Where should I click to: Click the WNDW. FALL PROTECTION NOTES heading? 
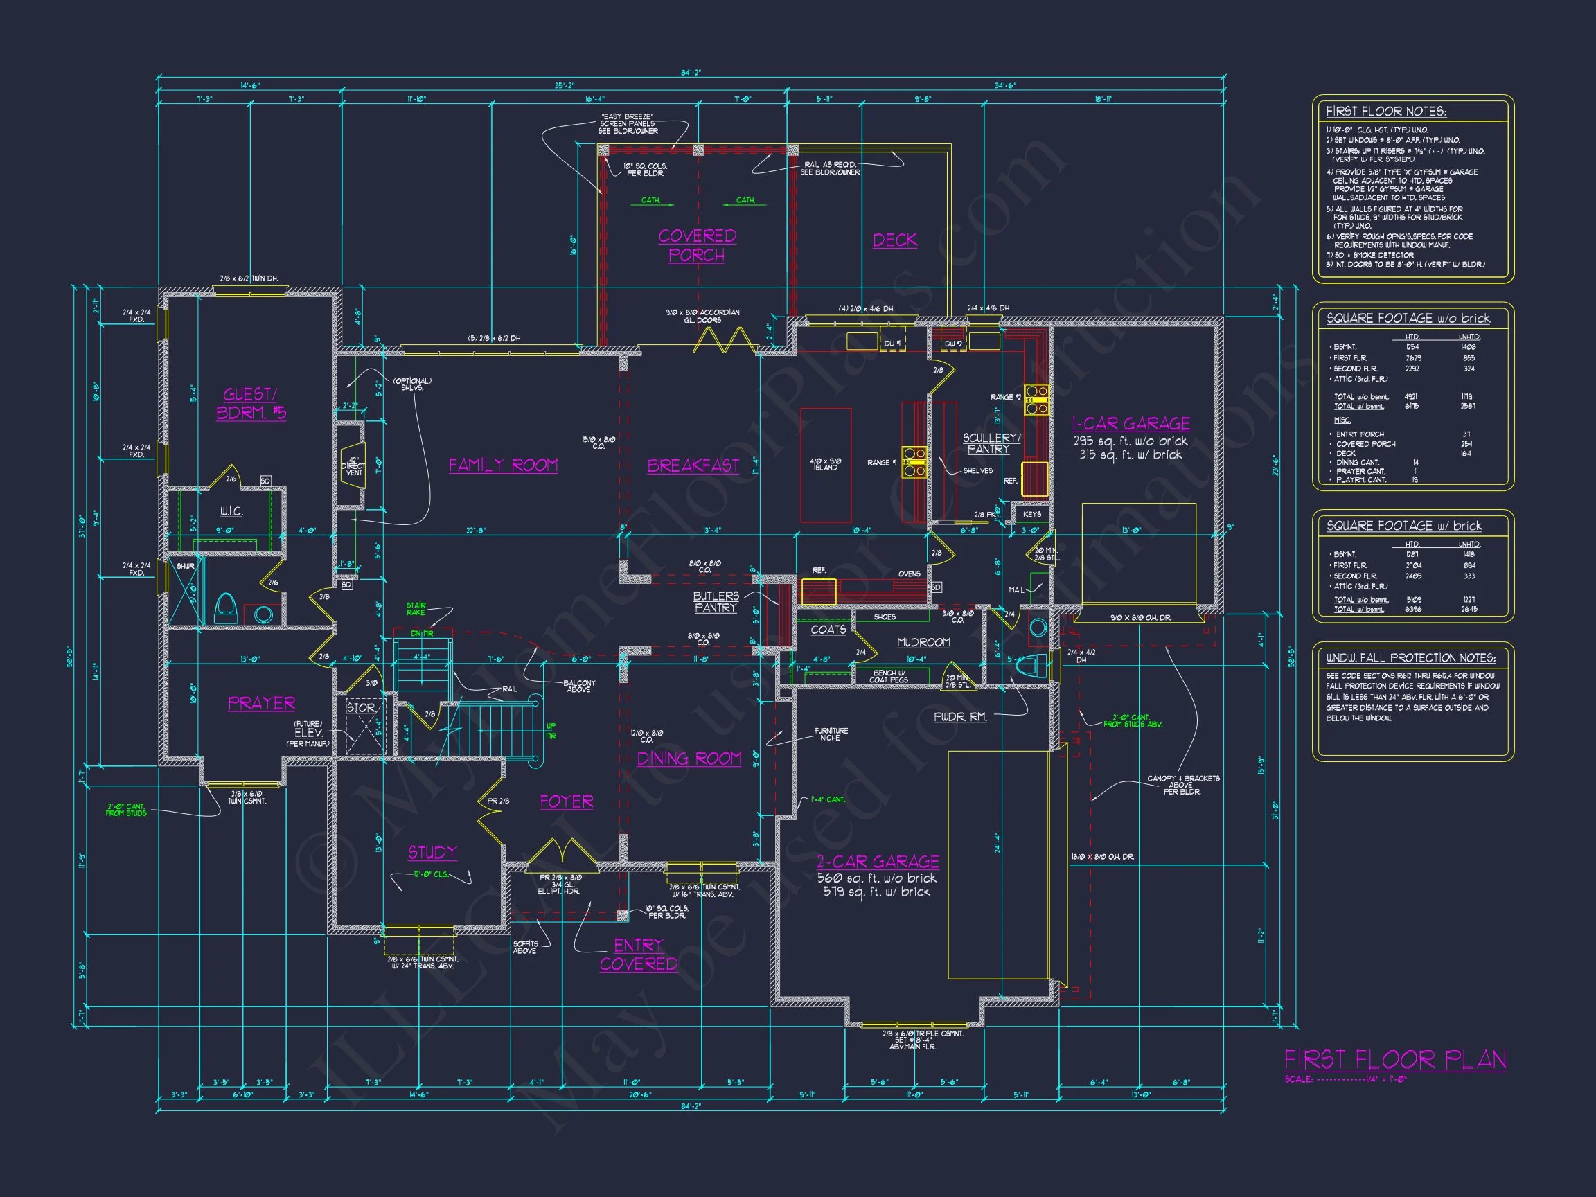tap(1410, 658)
